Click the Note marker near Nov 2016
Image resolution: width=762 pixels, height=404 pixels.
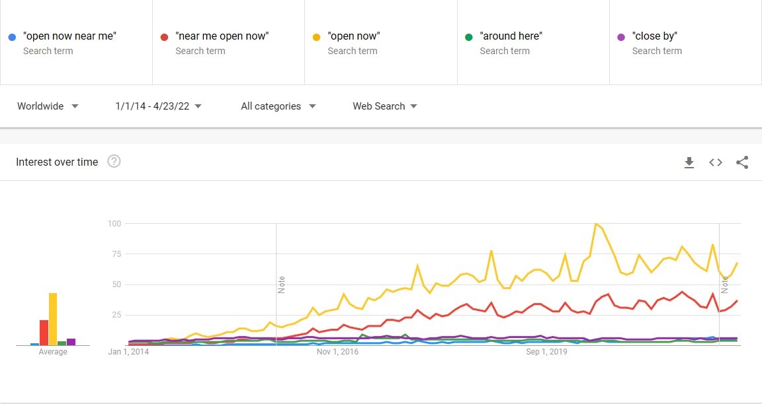click(x=281, y=285)
